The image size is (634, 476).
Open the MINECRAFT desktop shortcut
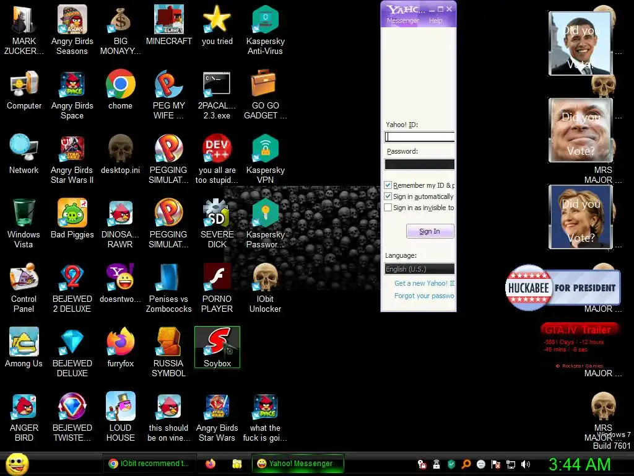pyautogui.click(x=168, y=25)
